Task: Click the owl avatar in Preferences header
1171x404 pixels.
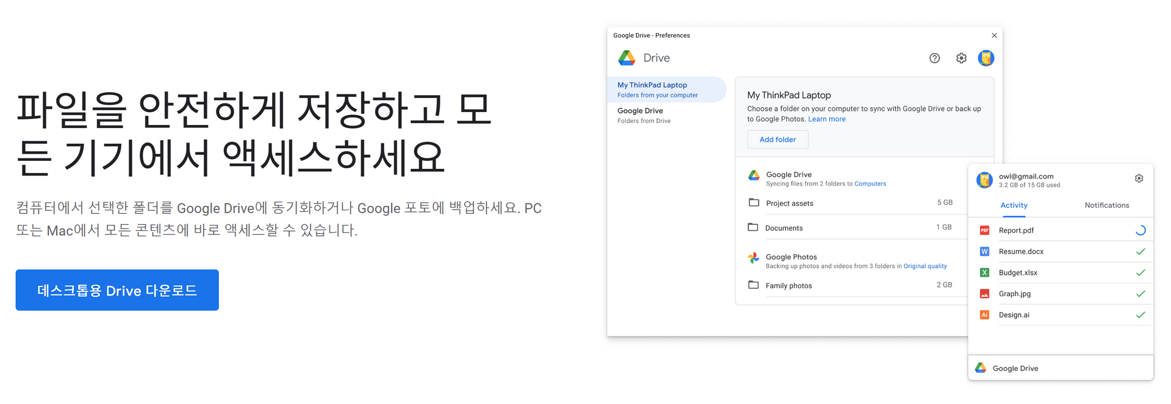Action: [986, 58]
